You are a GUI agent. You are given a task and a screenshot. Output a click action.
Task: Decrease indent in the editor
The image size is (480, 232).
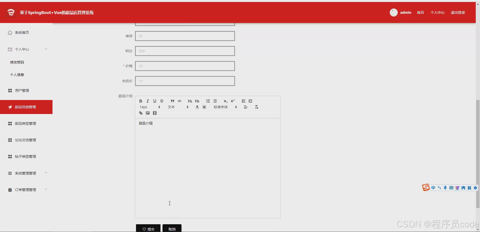[x=243, y=101]
